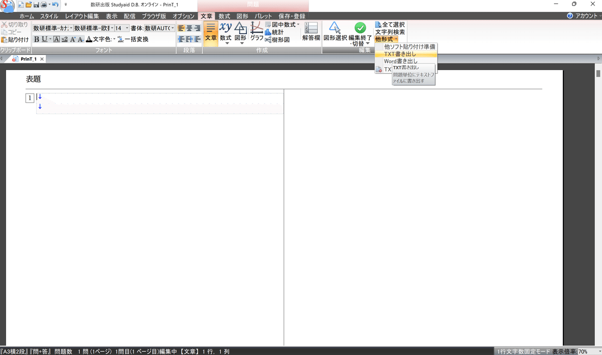This screenshot has width=602, height=355.
Task: Undo the last action
Action: pyautogui.click(x=55, y=5)
